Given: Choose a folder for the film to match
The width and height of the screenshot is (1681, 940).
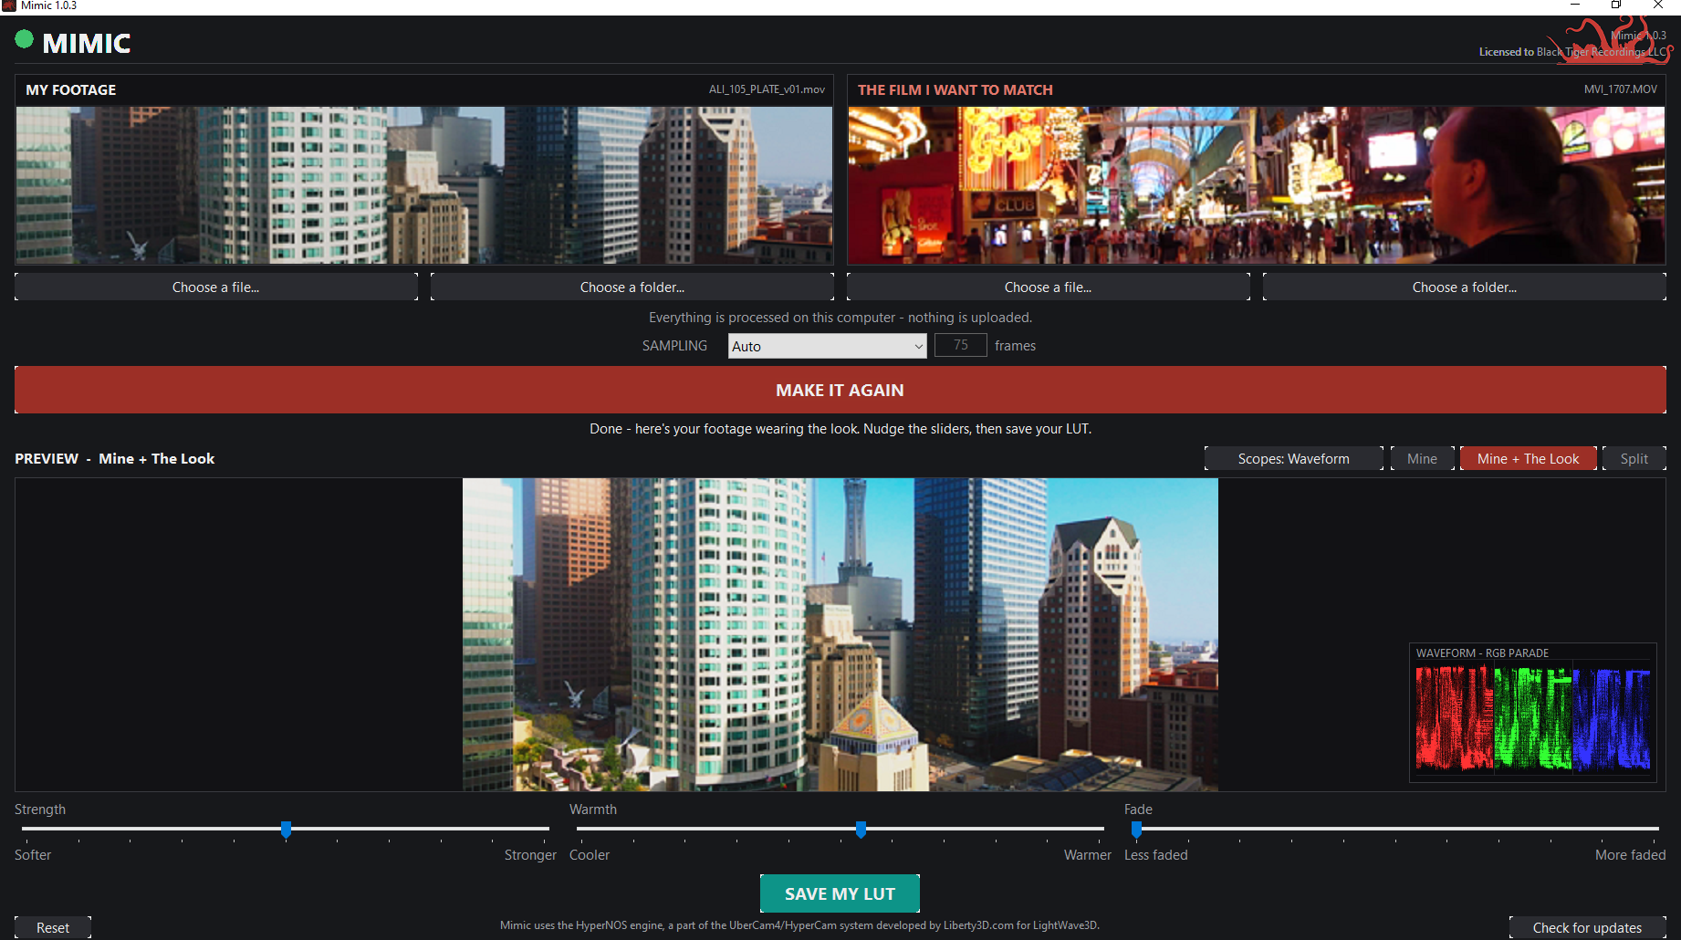Looking at the screenshot, I should 1465,287.
